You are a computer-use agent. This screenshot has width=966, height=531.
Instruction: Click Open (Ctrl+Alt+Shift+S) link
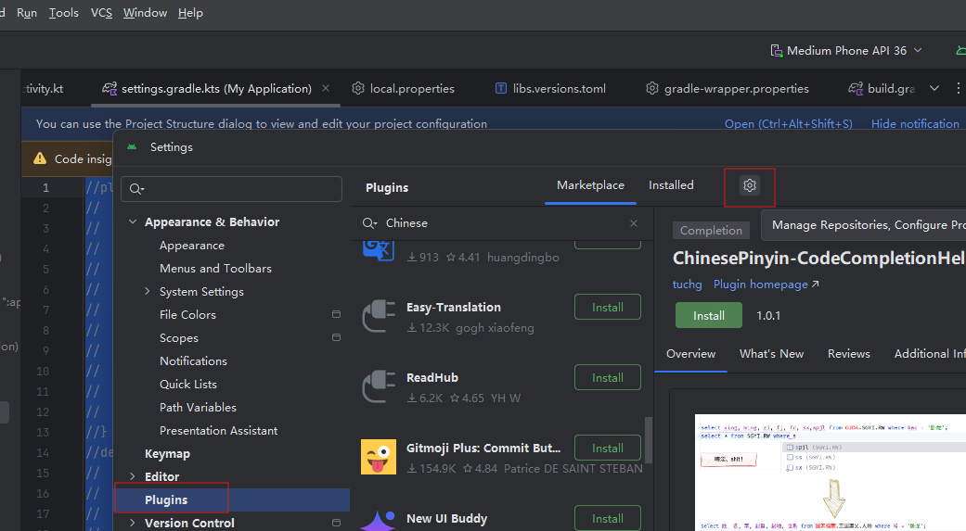(x=789, y=123)
